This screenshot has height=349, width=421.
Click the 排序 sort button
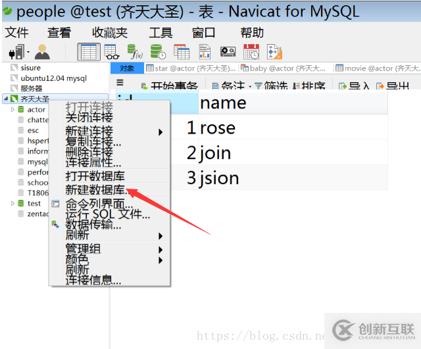[309, 86]
